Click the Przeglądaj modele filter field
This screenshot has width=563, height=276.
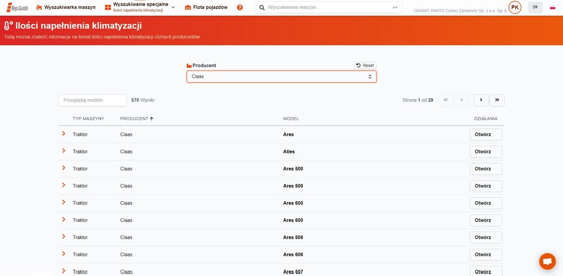pyautogui.click(x=93, y=100)
